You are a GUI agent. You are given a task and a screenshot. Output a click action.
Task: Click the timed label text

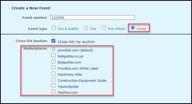point(142,29)
